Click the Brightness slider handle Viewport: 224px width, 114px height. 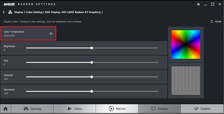[x=92, y=48]
